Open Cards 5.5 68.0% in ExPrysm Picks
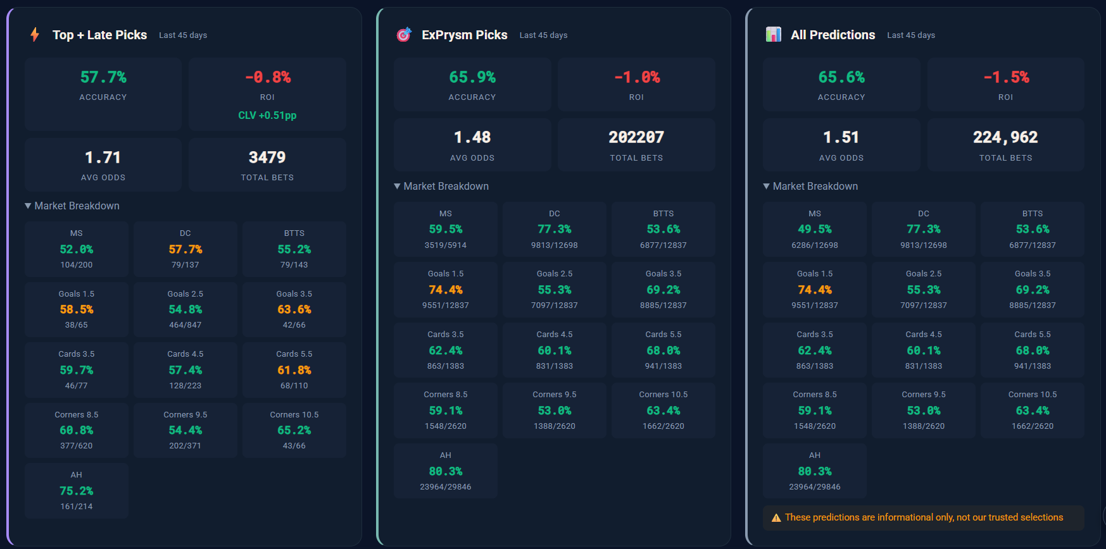The width and height of the screenshot is (1106, 549). coord(663,350)
